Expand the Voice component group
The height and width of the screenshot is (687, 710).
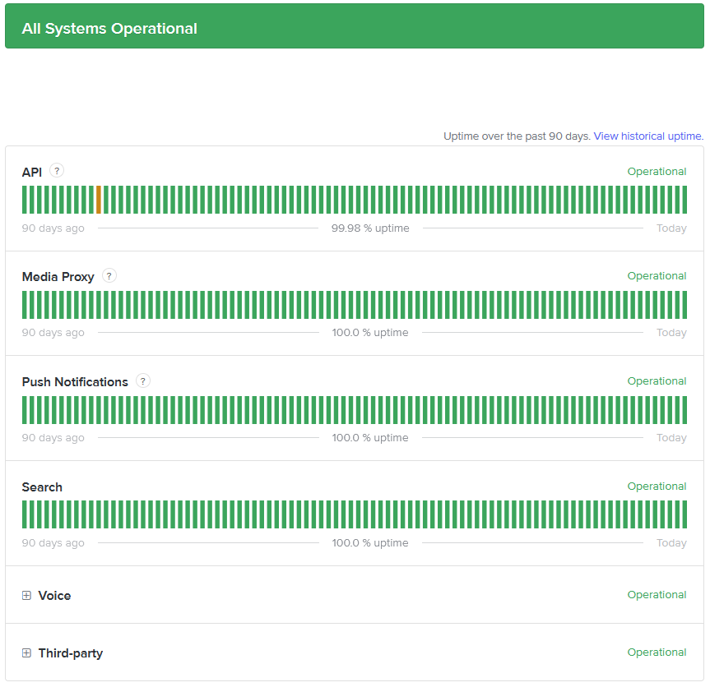[x=26, y=596]
